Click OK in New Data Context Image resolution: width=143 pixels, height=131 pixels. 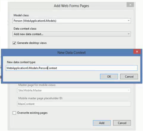(x=109, y=76)
